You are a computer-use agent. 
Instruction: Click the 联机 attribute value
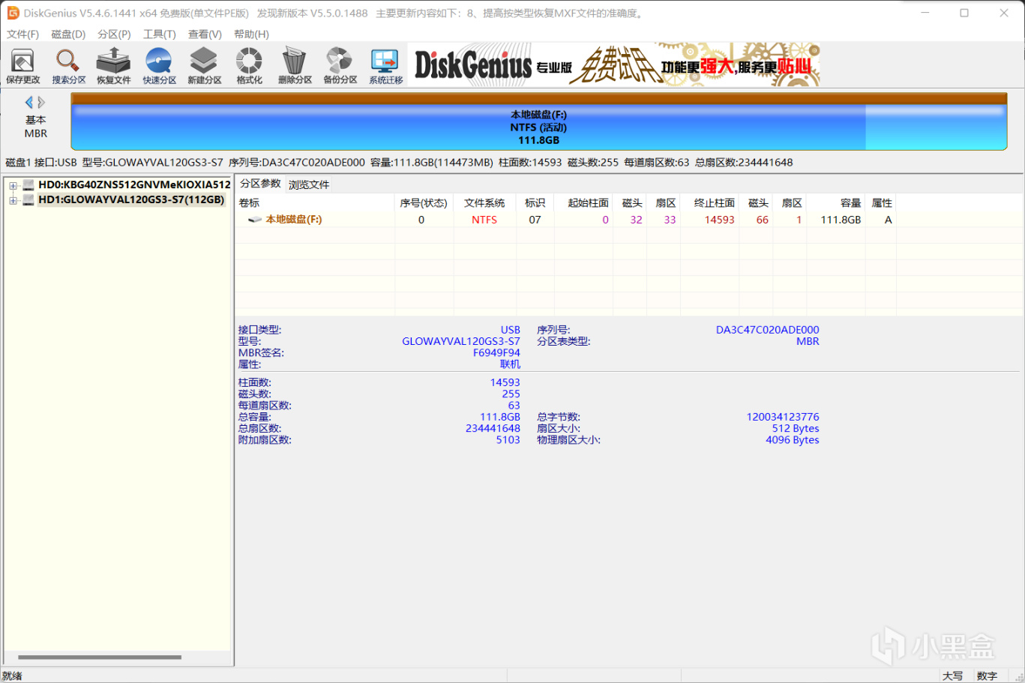point(510,364)
